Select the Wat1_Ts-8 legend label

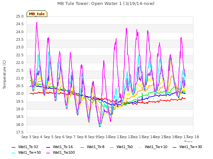tap(96, 147)
